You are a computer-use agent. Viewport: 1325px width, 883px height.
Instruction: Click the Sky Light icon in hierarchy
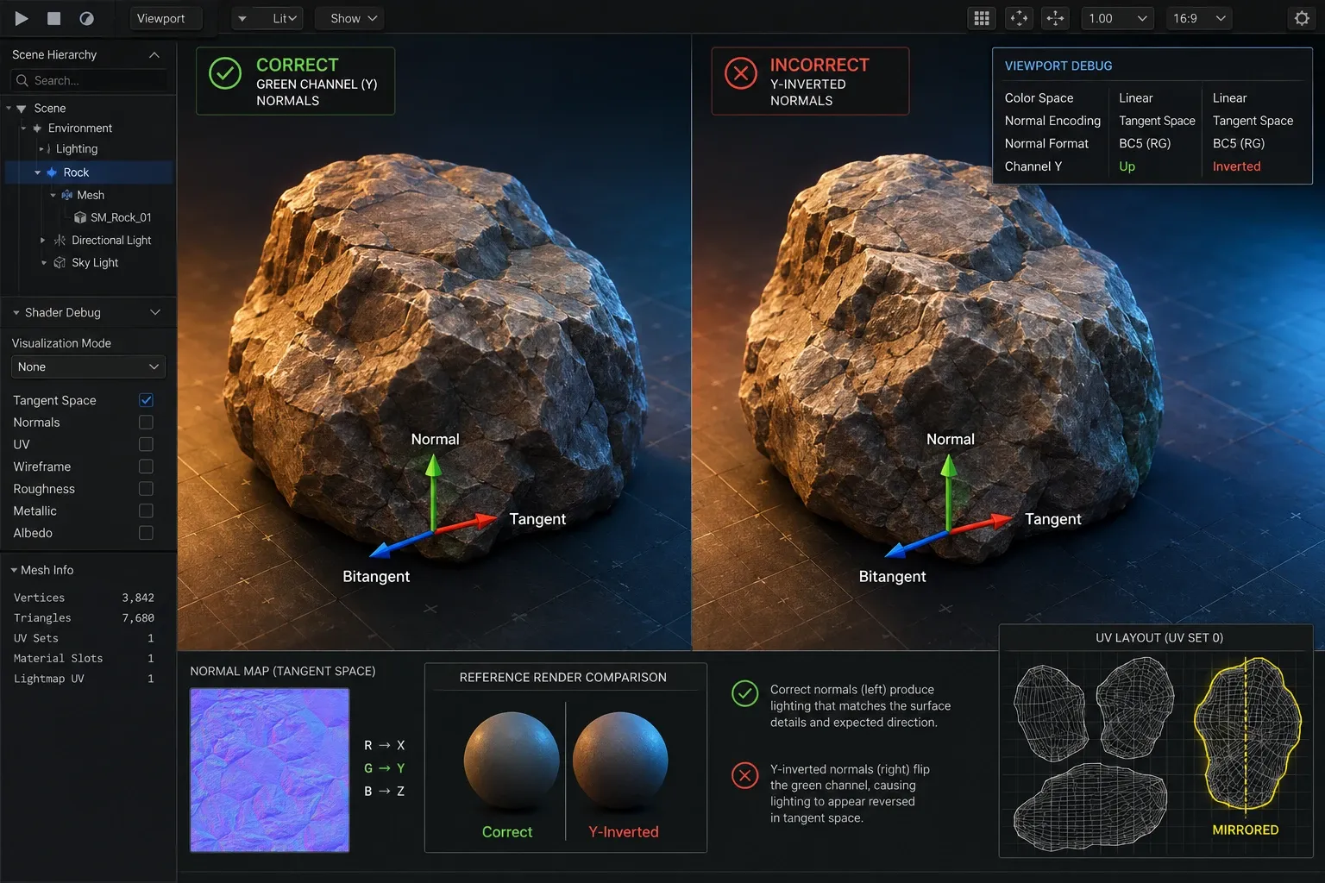(x=60, y=262)
